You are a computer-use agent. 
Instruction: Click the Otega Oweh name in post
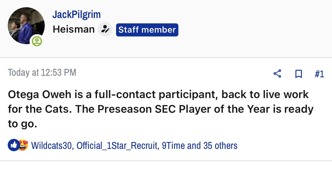tap(39, 94)
